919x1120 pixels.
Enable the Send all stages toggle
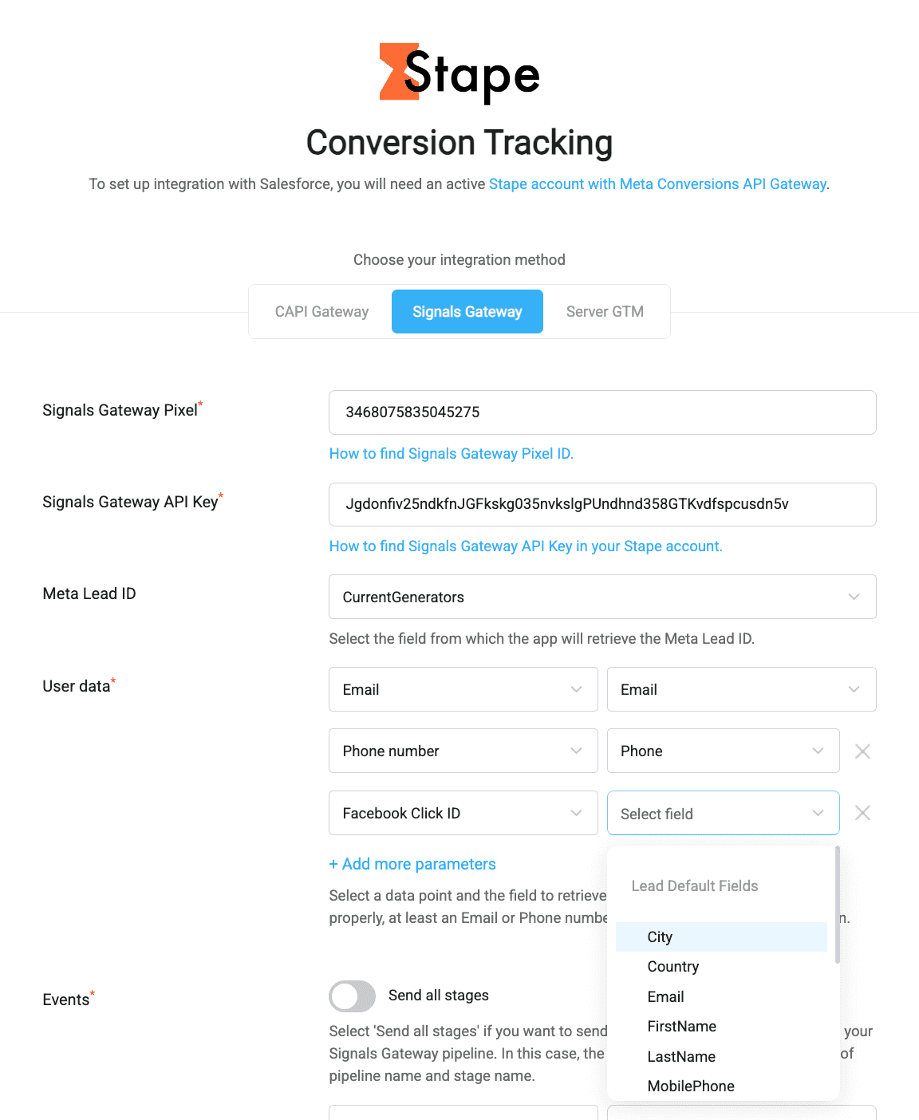click(x=352, y=996)
